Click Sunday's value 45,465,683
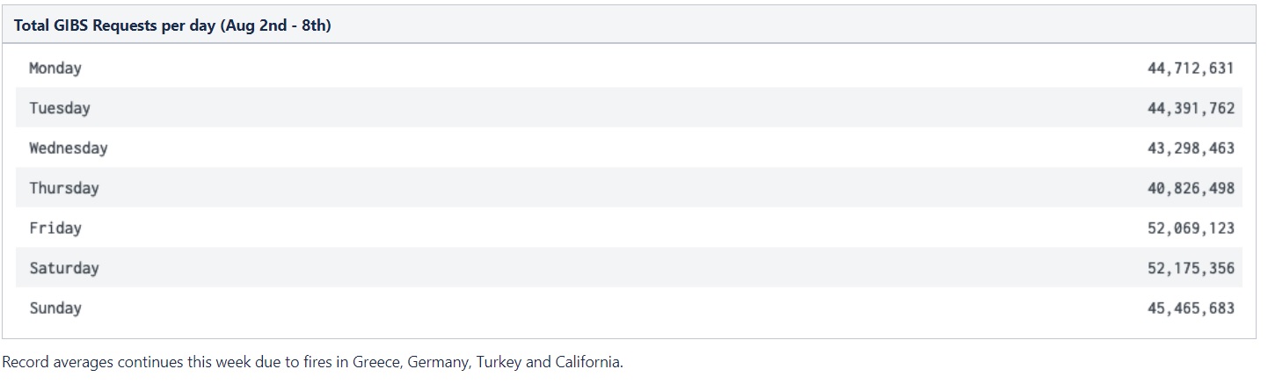This screenshot has width=1268, height=391. click(x=1191, y=308)
